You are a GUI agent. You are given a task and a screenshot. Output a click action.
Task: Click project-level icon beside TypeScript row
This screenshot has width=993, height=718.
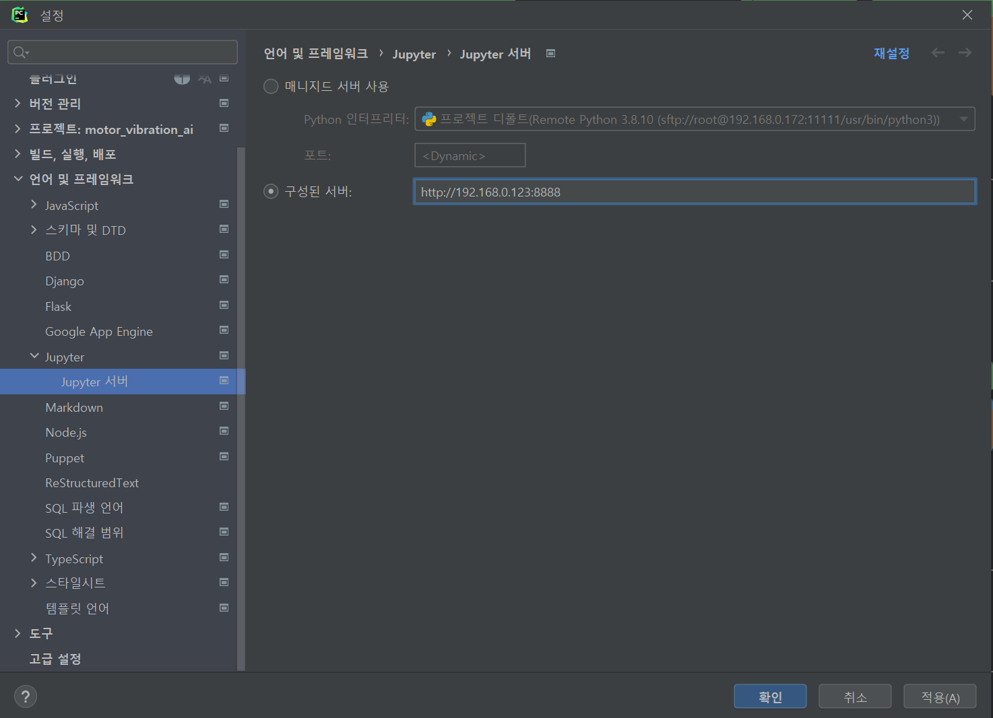click(x=224, y=557)
